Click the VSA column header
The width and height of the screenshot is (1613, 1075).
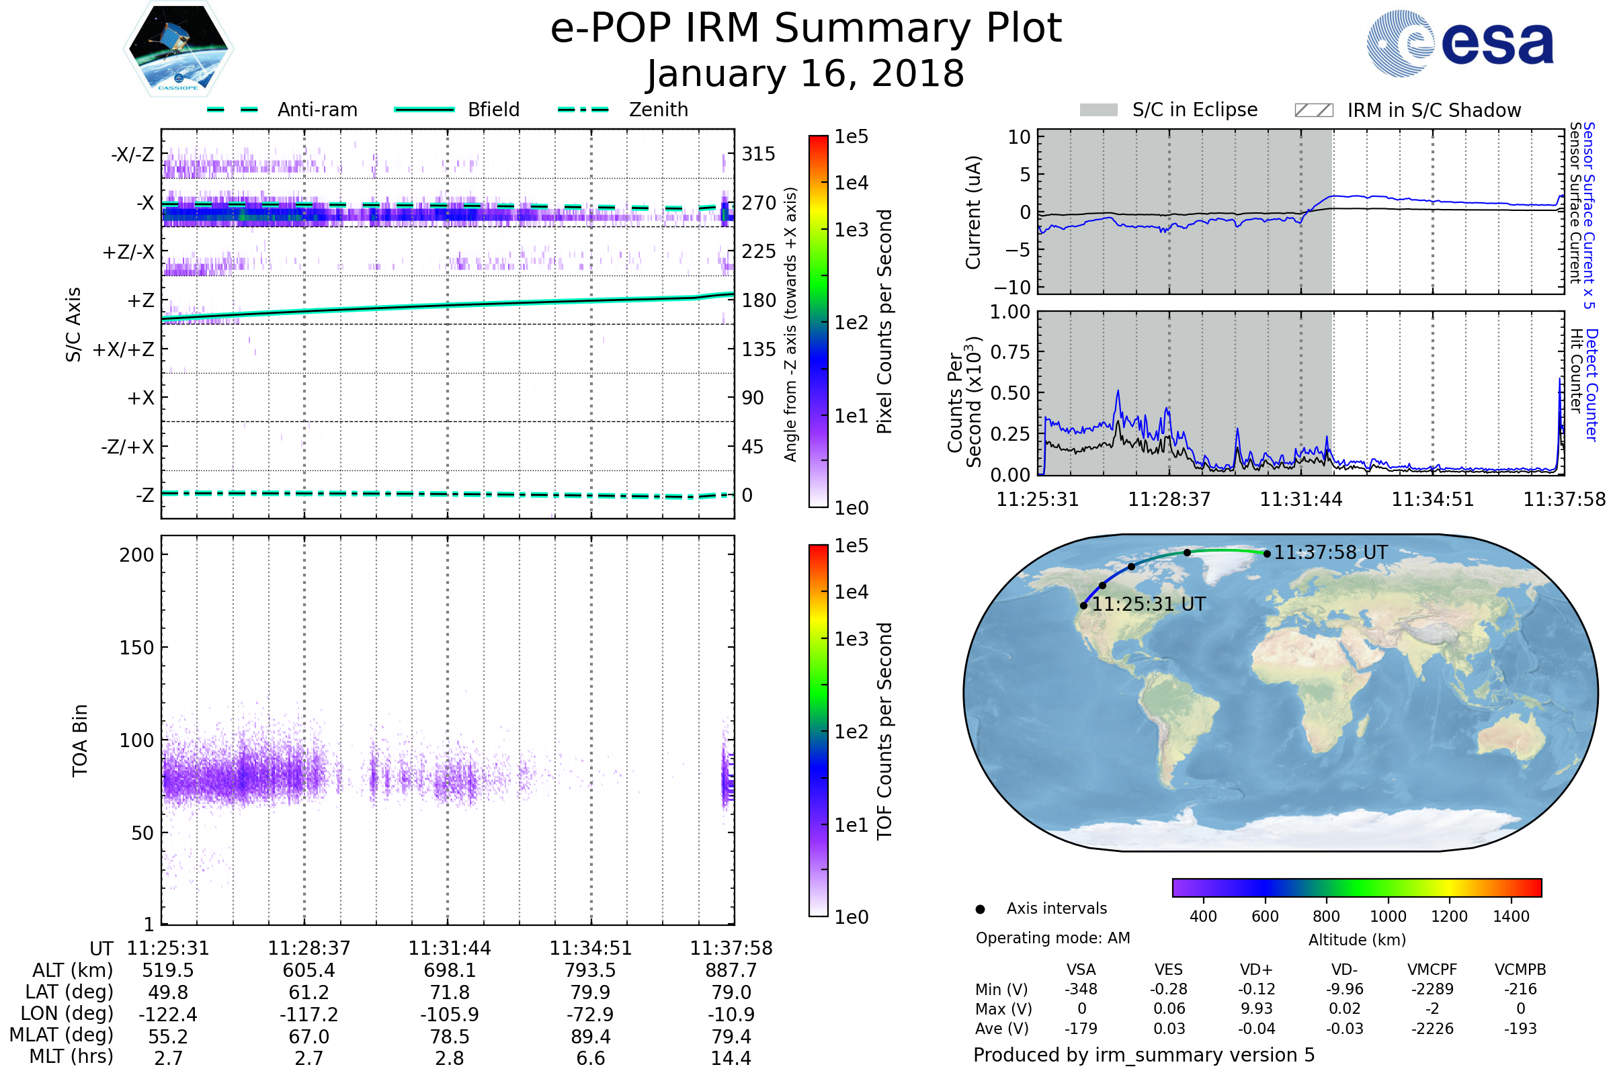pyautogui.click(x=1081, y=970)
